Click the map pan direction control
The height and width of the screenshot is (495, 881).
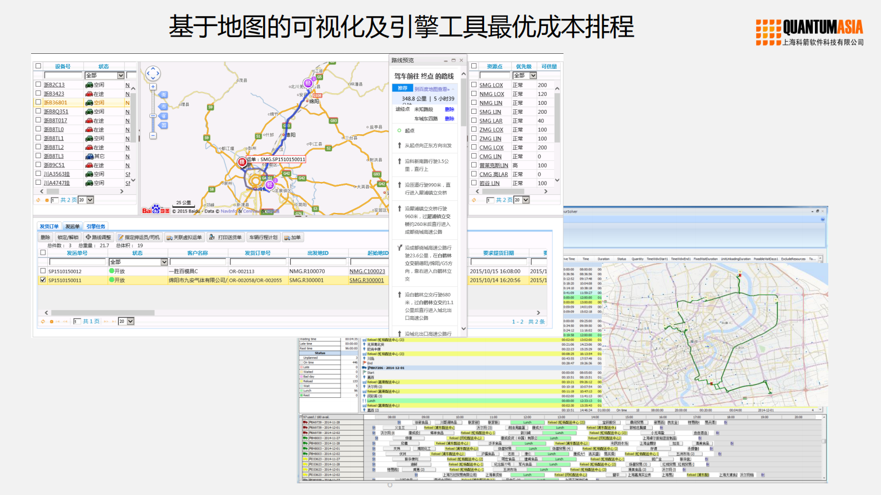(x=153, y=73)
